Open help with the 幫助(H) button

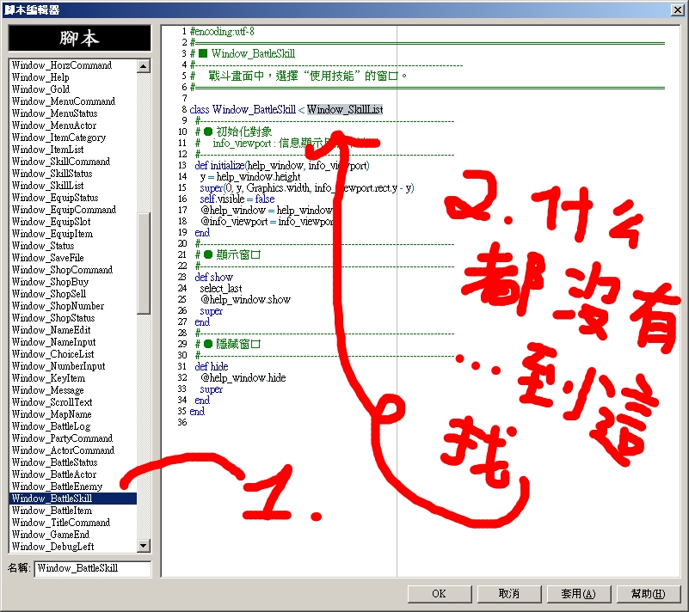(x=649, y=594)
